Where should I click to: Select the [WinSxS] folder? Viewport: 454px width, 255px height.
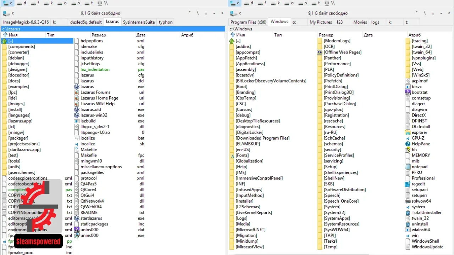tap(421, 75)
